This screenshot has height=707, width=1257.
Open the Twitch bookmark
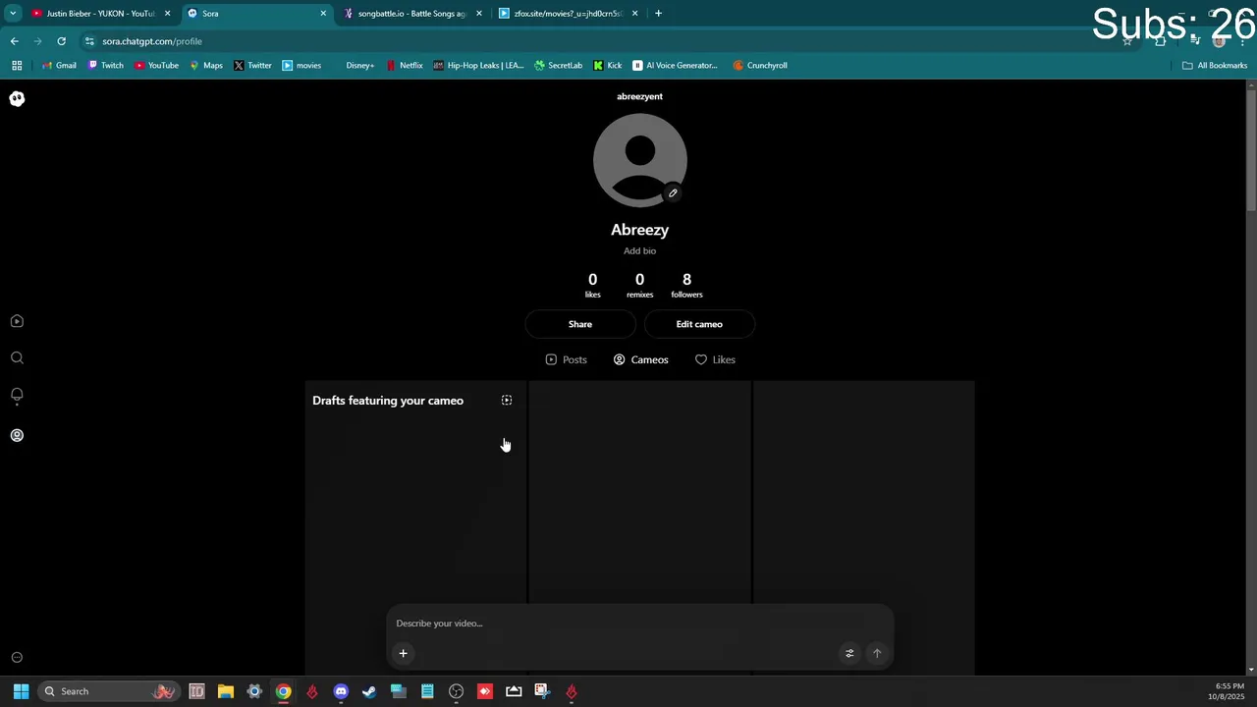106,66
